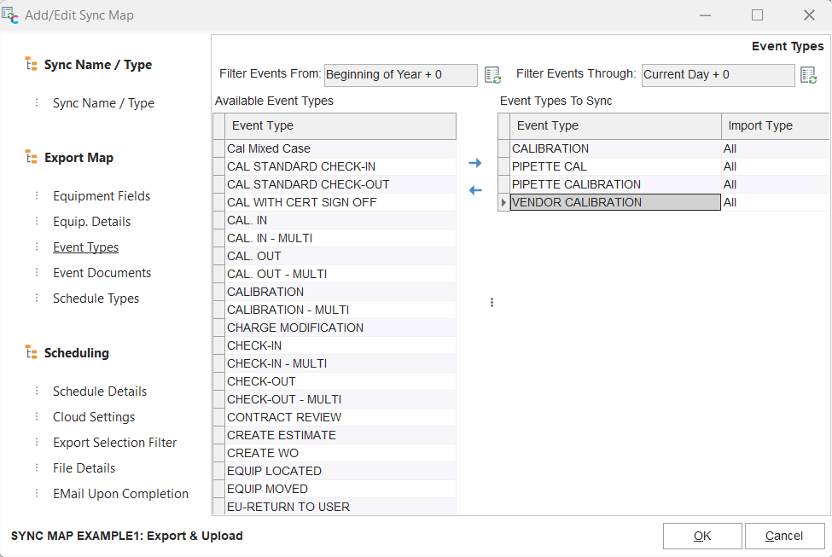832x557 pixels.
Task: Go to Event Documents in sidebar
Action: (x=102, y=273)
